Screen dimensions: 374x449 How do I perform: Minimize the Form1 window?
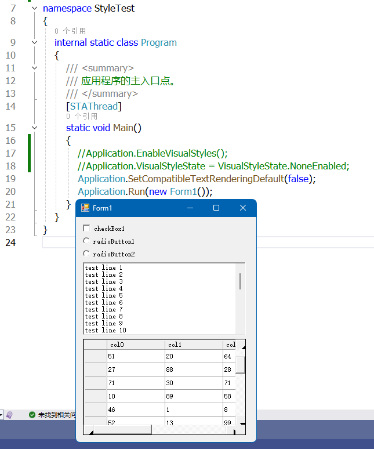[x=190, y=208]
